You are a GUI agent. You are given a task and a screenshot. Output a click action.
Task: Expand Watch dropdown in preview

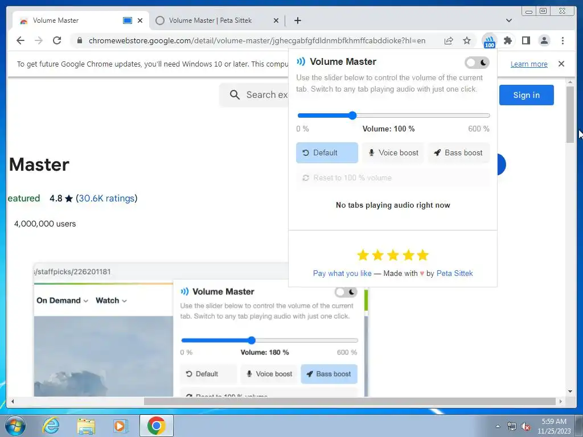point(111,300)
